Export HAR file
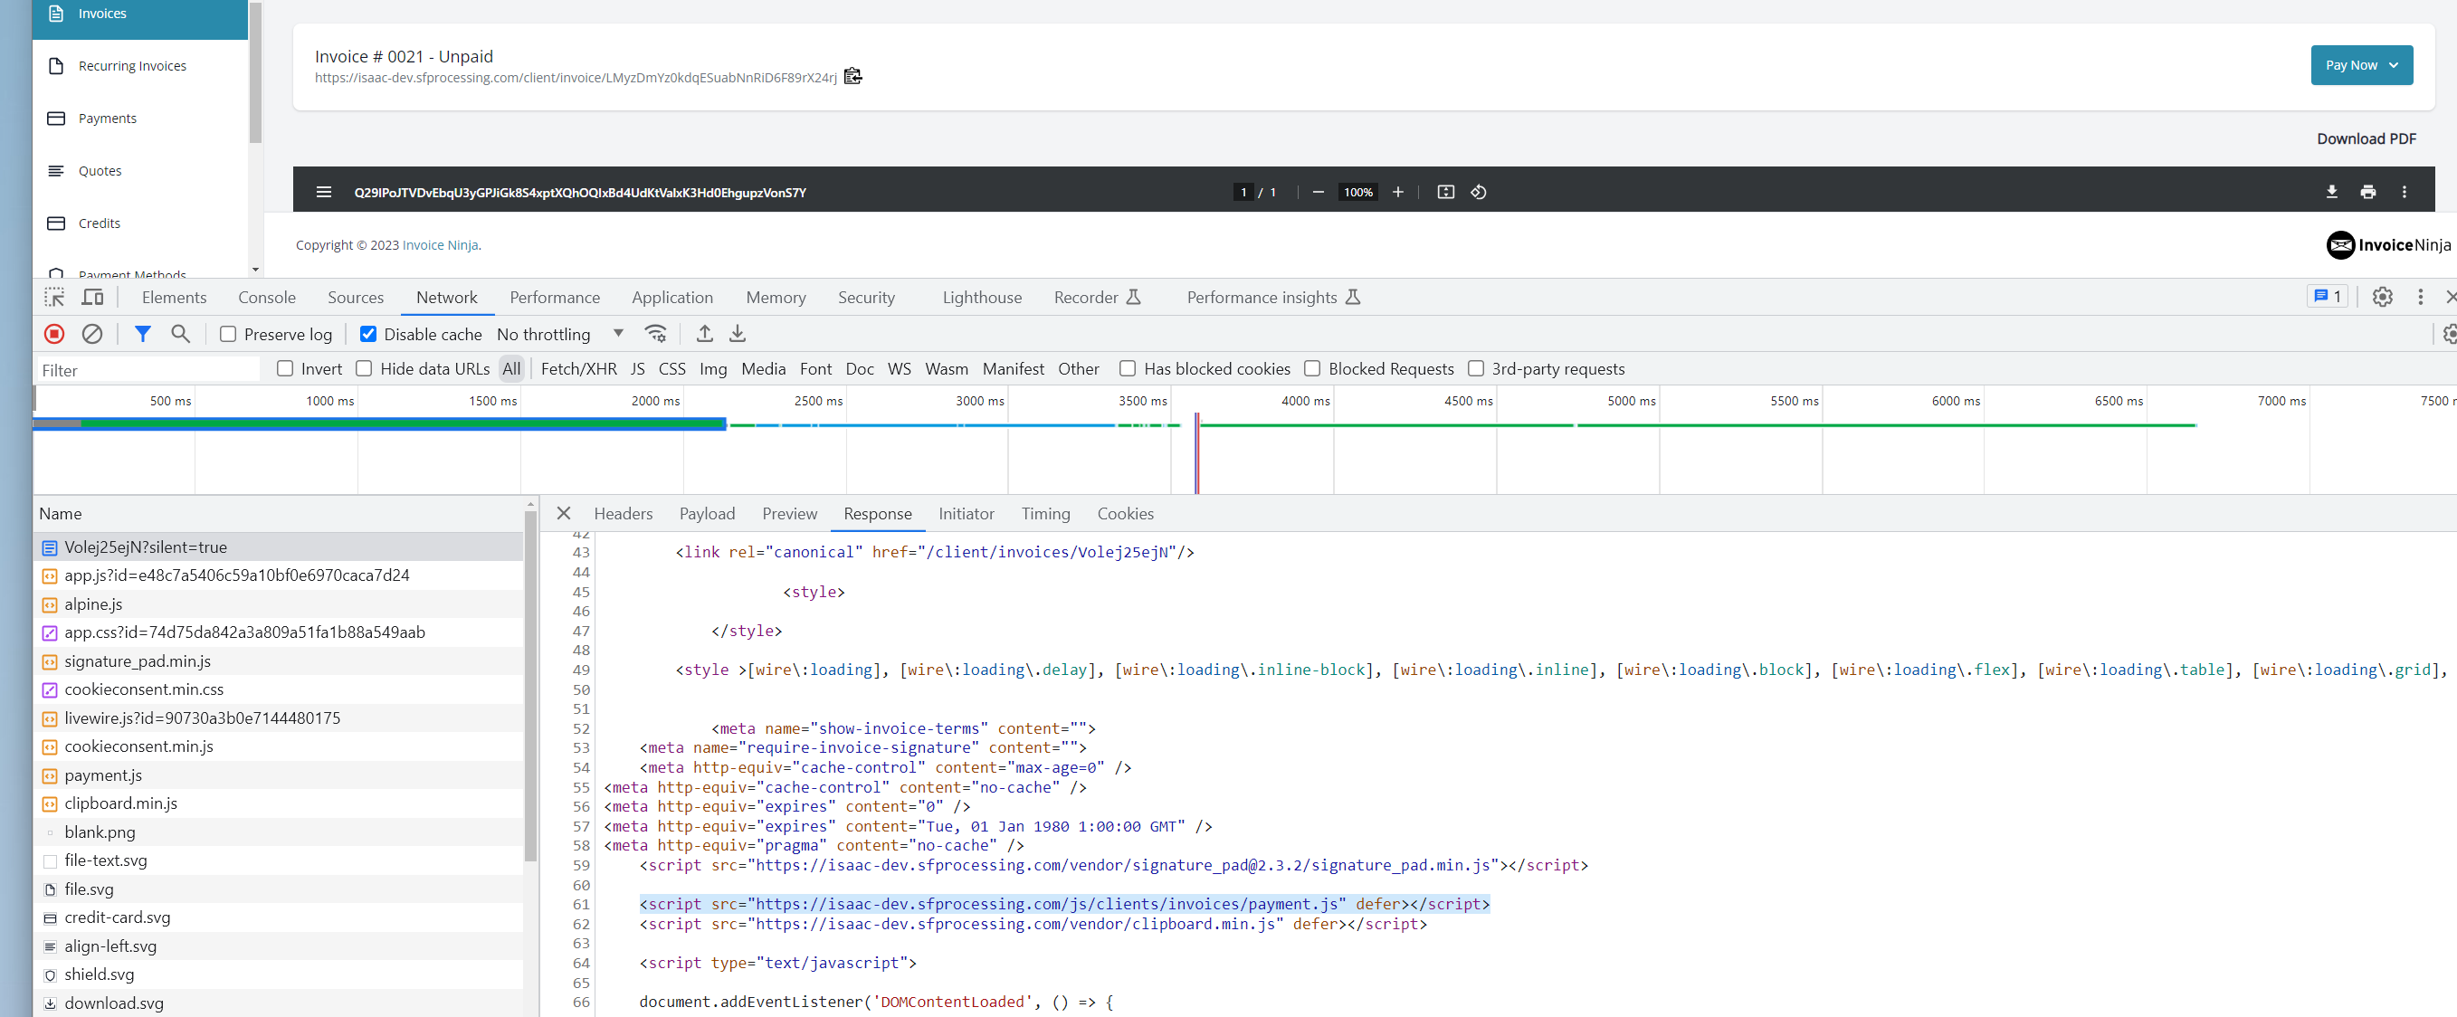This screenshot has width=2457, height=1017. pyautogui.click(x=738, y=334)
